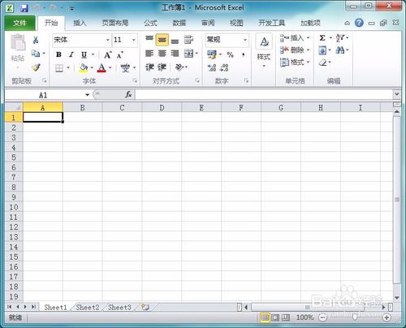Increase font size with large A

pyautogui.click(x=108, y=55)
